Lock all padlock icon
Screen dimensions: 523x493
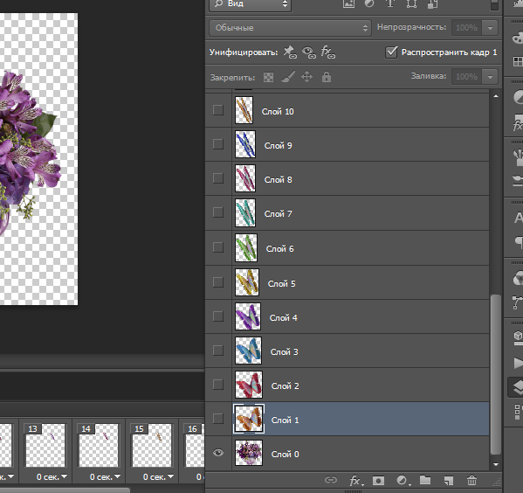327,77
